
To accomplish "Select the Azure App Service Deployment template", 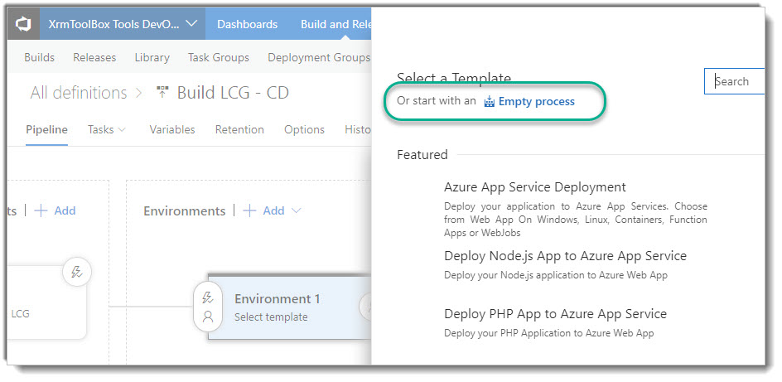I will [534, 187].
